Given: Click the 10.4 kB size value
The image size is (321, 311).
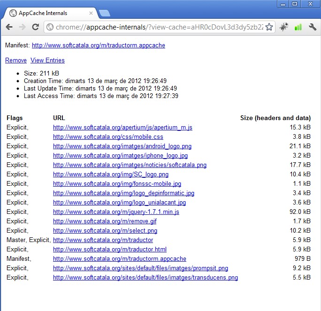Looking at the screenshot, I should (x=300, y=174).
